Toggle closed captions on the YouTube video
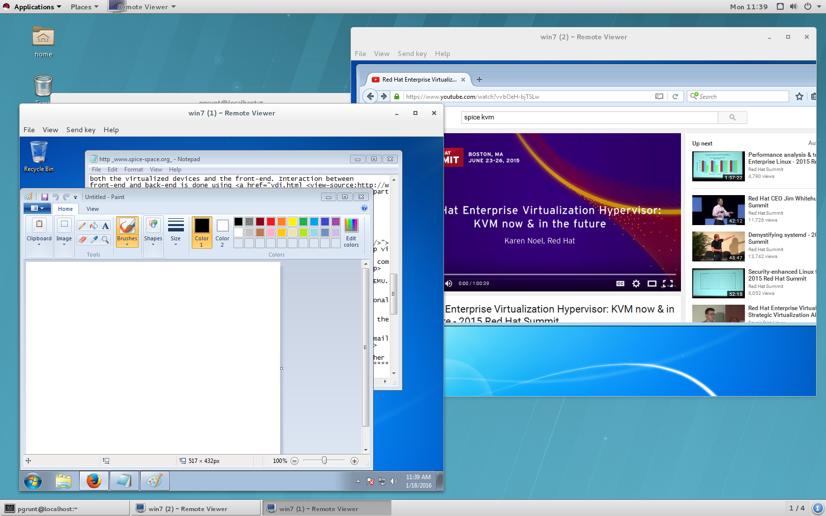 coord(620,284)
